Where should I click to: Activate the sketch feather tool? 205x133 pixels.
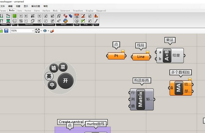(x=52, y=31)
